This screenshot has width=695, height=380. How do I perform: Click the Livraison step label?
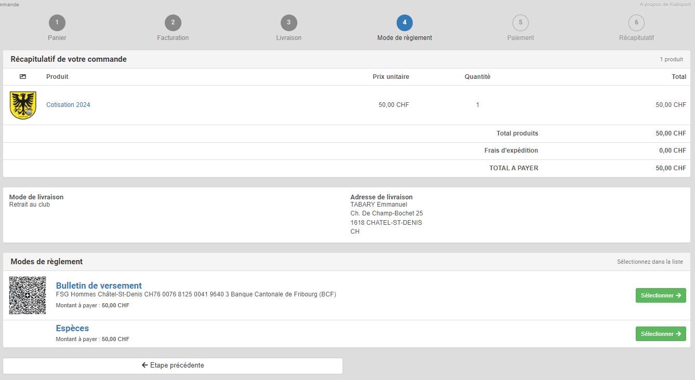[289, 38]
